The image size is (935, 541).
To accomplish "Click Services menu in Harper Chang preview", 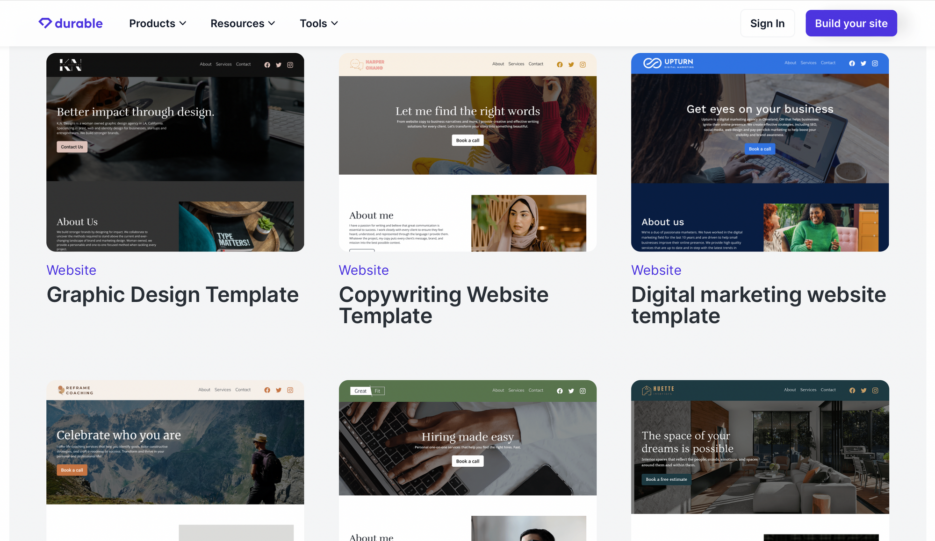I will [x=516, y=64].
